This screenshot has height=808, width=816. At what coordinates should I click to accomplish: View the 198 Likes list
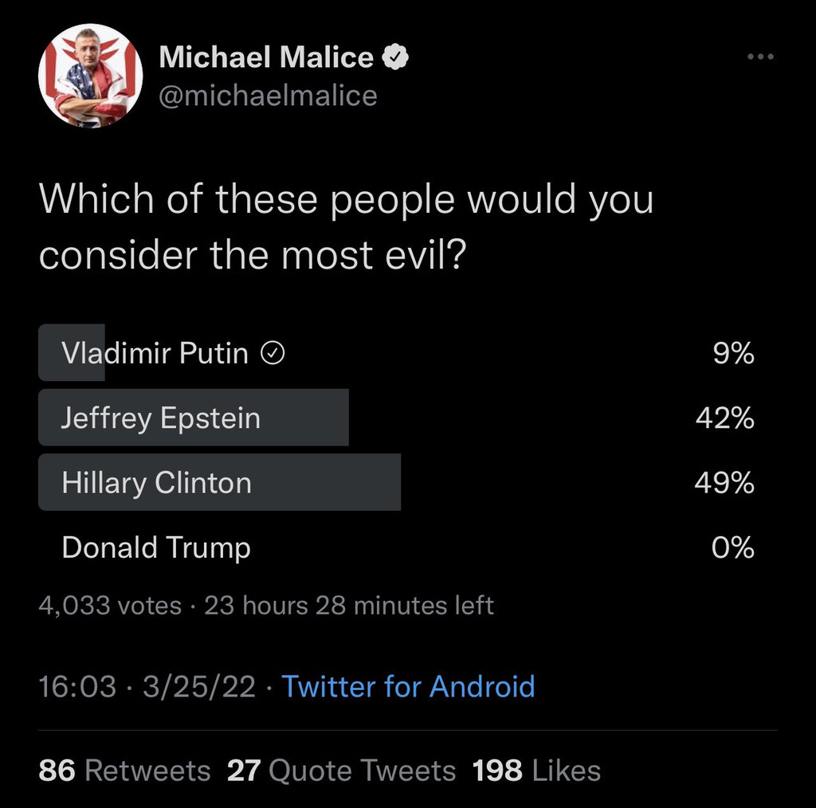point(536,771)
